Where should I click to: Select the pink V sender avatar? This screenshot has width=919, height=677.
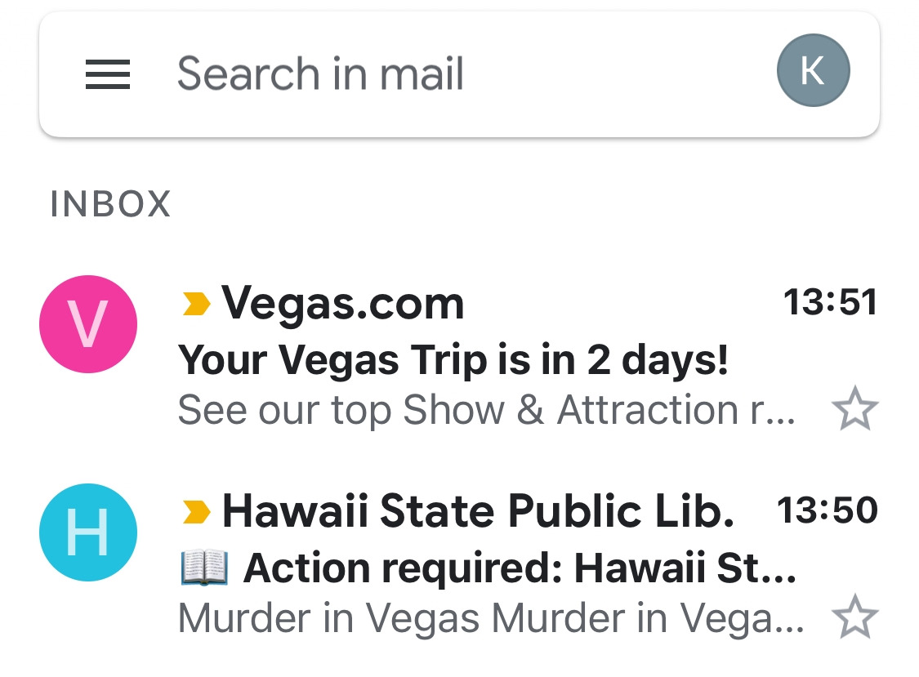point(88,324)
